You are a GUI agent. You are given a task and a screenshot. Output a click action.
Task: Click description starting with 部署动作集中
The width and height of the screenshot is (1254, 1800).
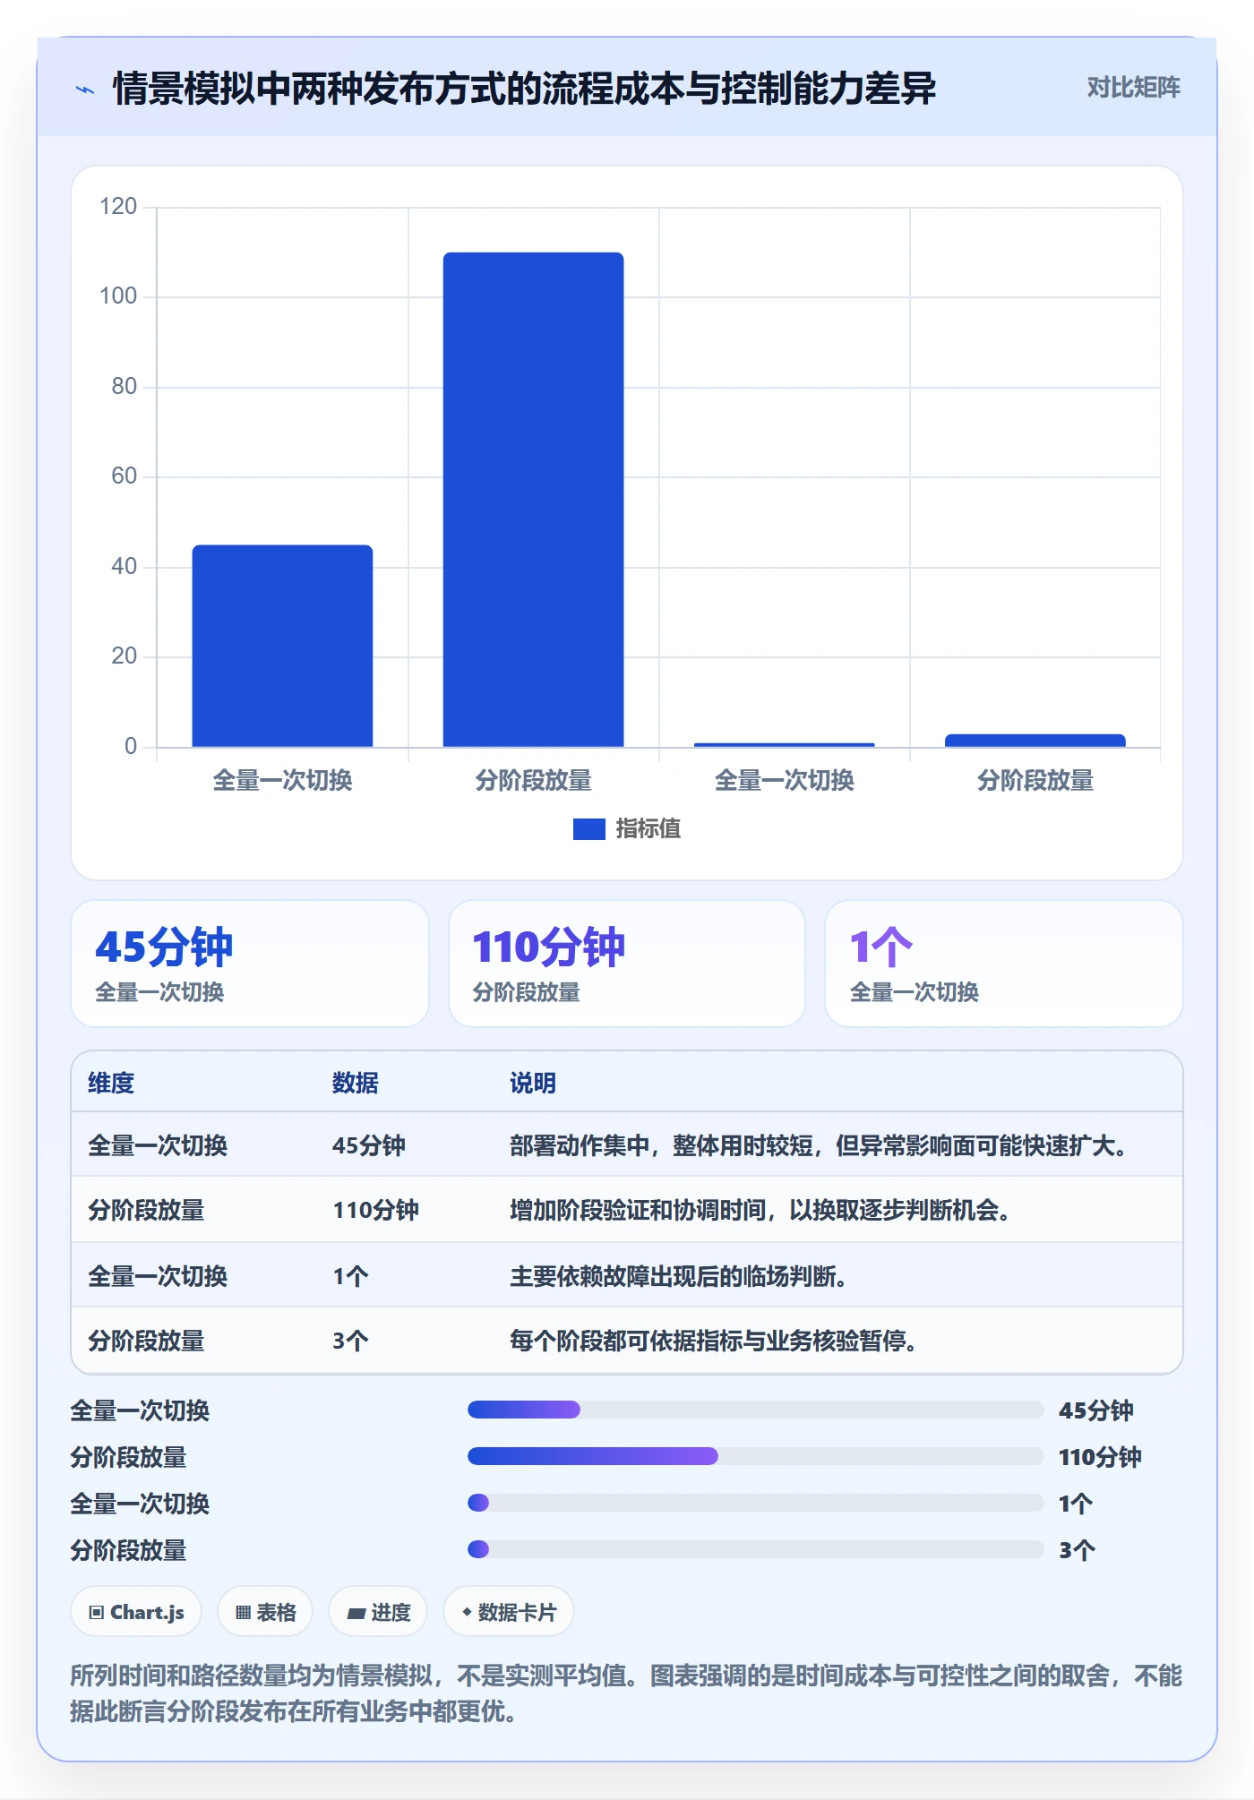point(819,1146)
